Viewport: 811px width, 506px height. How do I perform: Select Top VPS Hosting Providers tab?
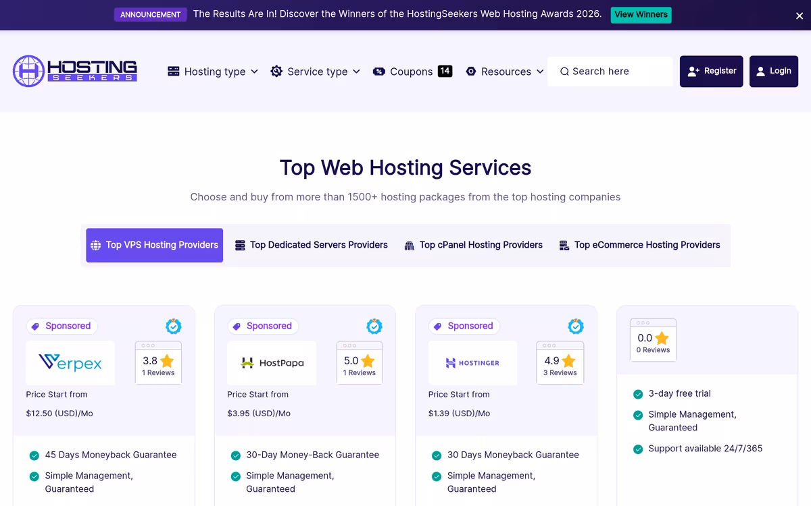click(x=154, y=245)
